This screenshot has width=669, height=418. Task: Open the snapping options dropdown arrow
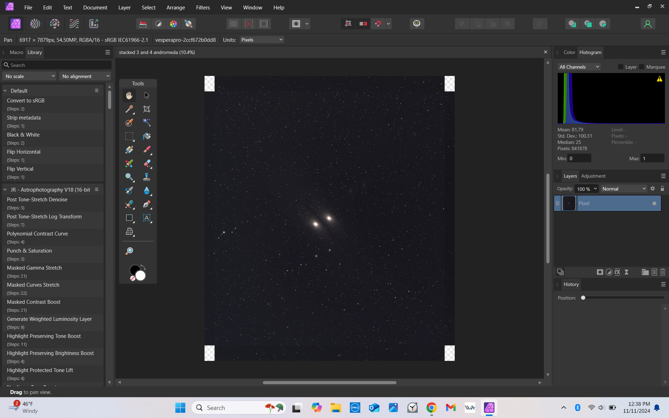[389, 24]
